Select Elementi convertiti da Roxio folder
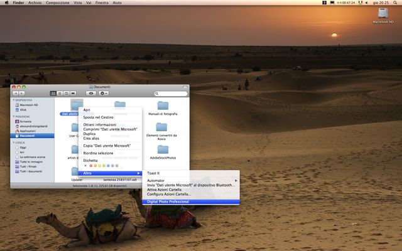This screenshot has height=251, width=402. [x=161, y=131]
